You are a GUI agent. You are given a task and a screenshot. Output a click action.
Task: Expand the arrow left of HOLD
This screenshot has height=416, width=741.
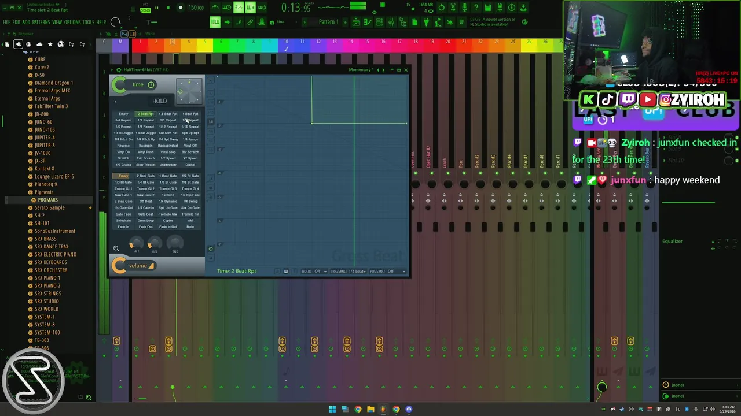tap(115, 102)
